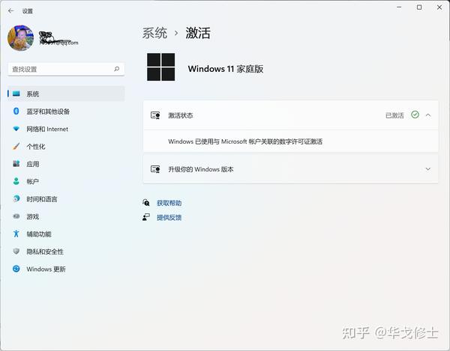The image size is (450, 351).
Task: Click the Windows 更新 refresh icon
Action: point(16,269)
